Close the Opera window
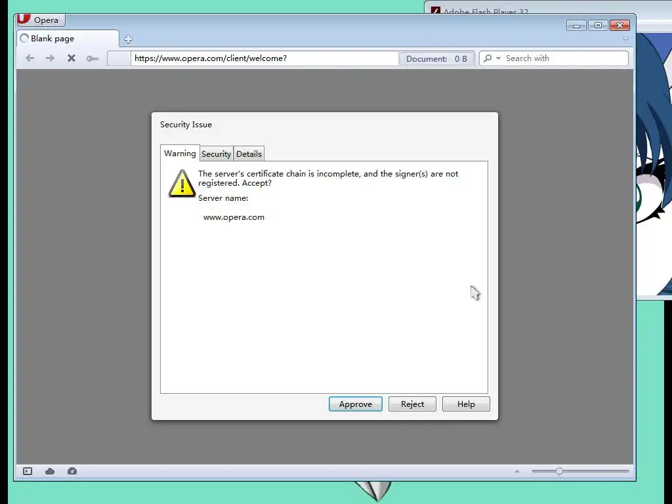Image resolution: width=672 pixels, height=504 pixels. pos(619,26)
